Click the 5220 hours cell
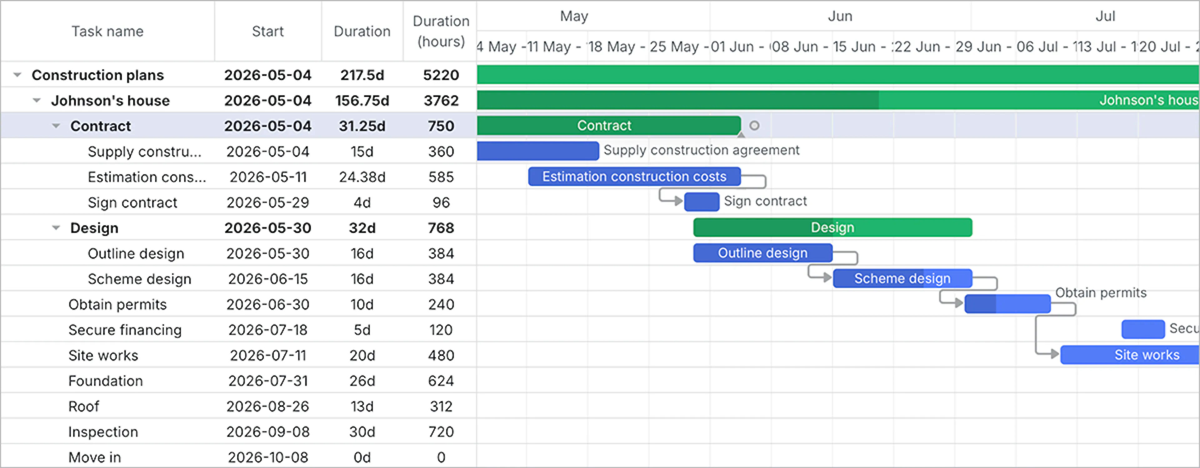Image resolution: width=1200 pixels, height=468 pixels. click(x=440, y=74)
